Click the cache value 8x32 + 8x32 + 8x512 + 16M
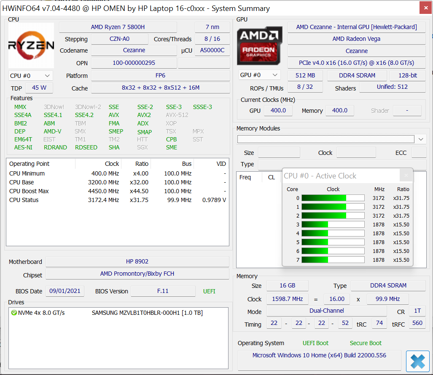This screenshot has height=375, width=433. (x=161, y=88)
